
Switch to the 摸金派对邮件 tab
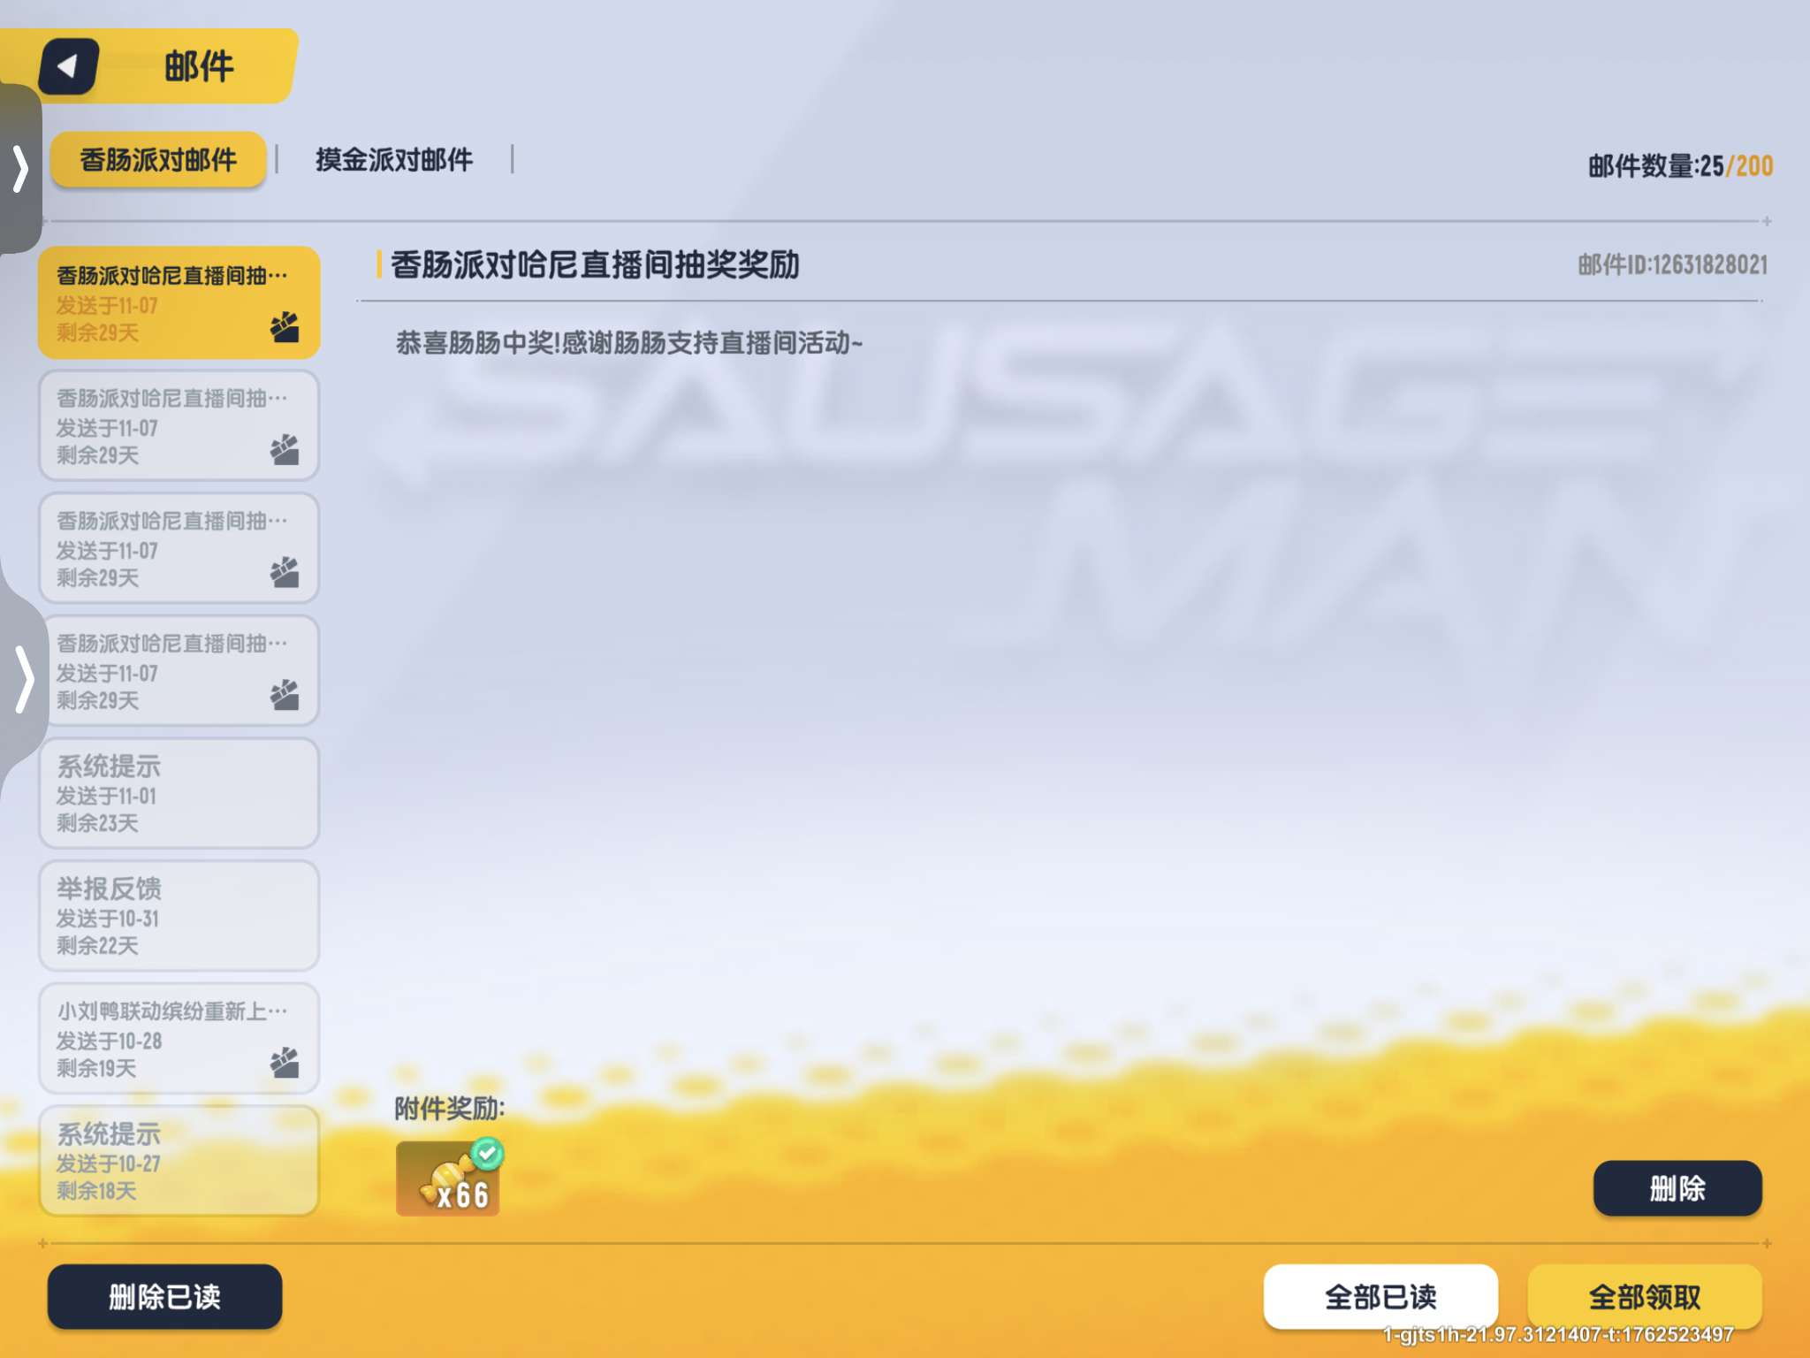(x=394, y=159)
